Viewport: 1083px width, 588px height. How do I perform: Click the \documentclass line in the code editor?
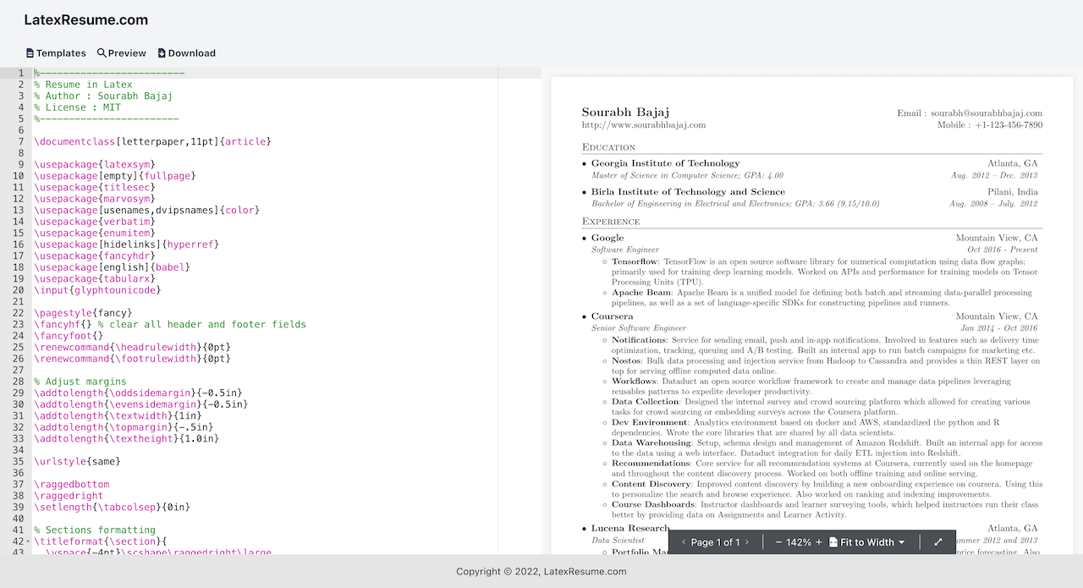point(152,141)
